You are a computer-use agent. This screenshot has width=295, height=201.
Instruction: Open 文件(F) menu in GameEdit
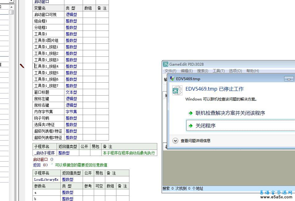coord(171,71)
